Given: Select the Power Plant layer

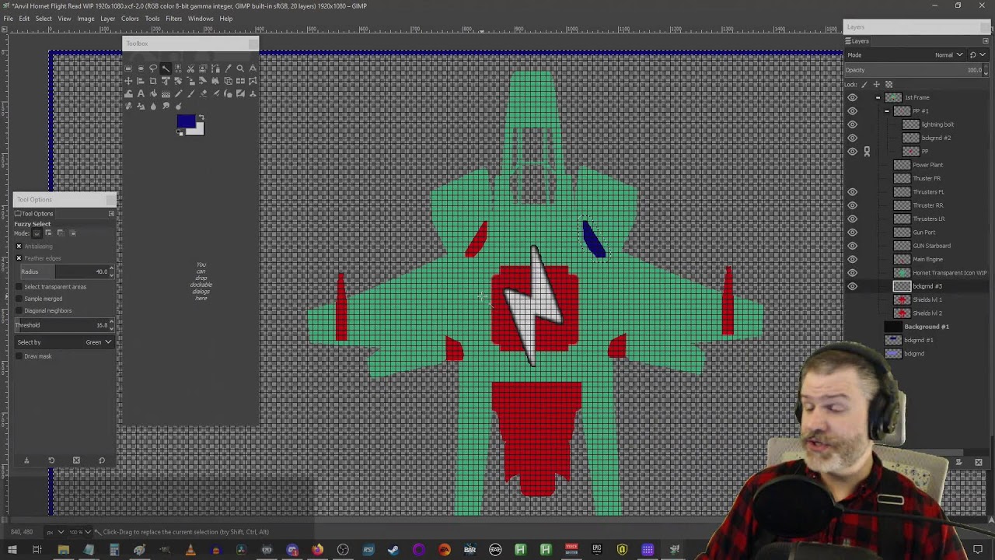Looking at the screenshot, I should coord(927,165).
